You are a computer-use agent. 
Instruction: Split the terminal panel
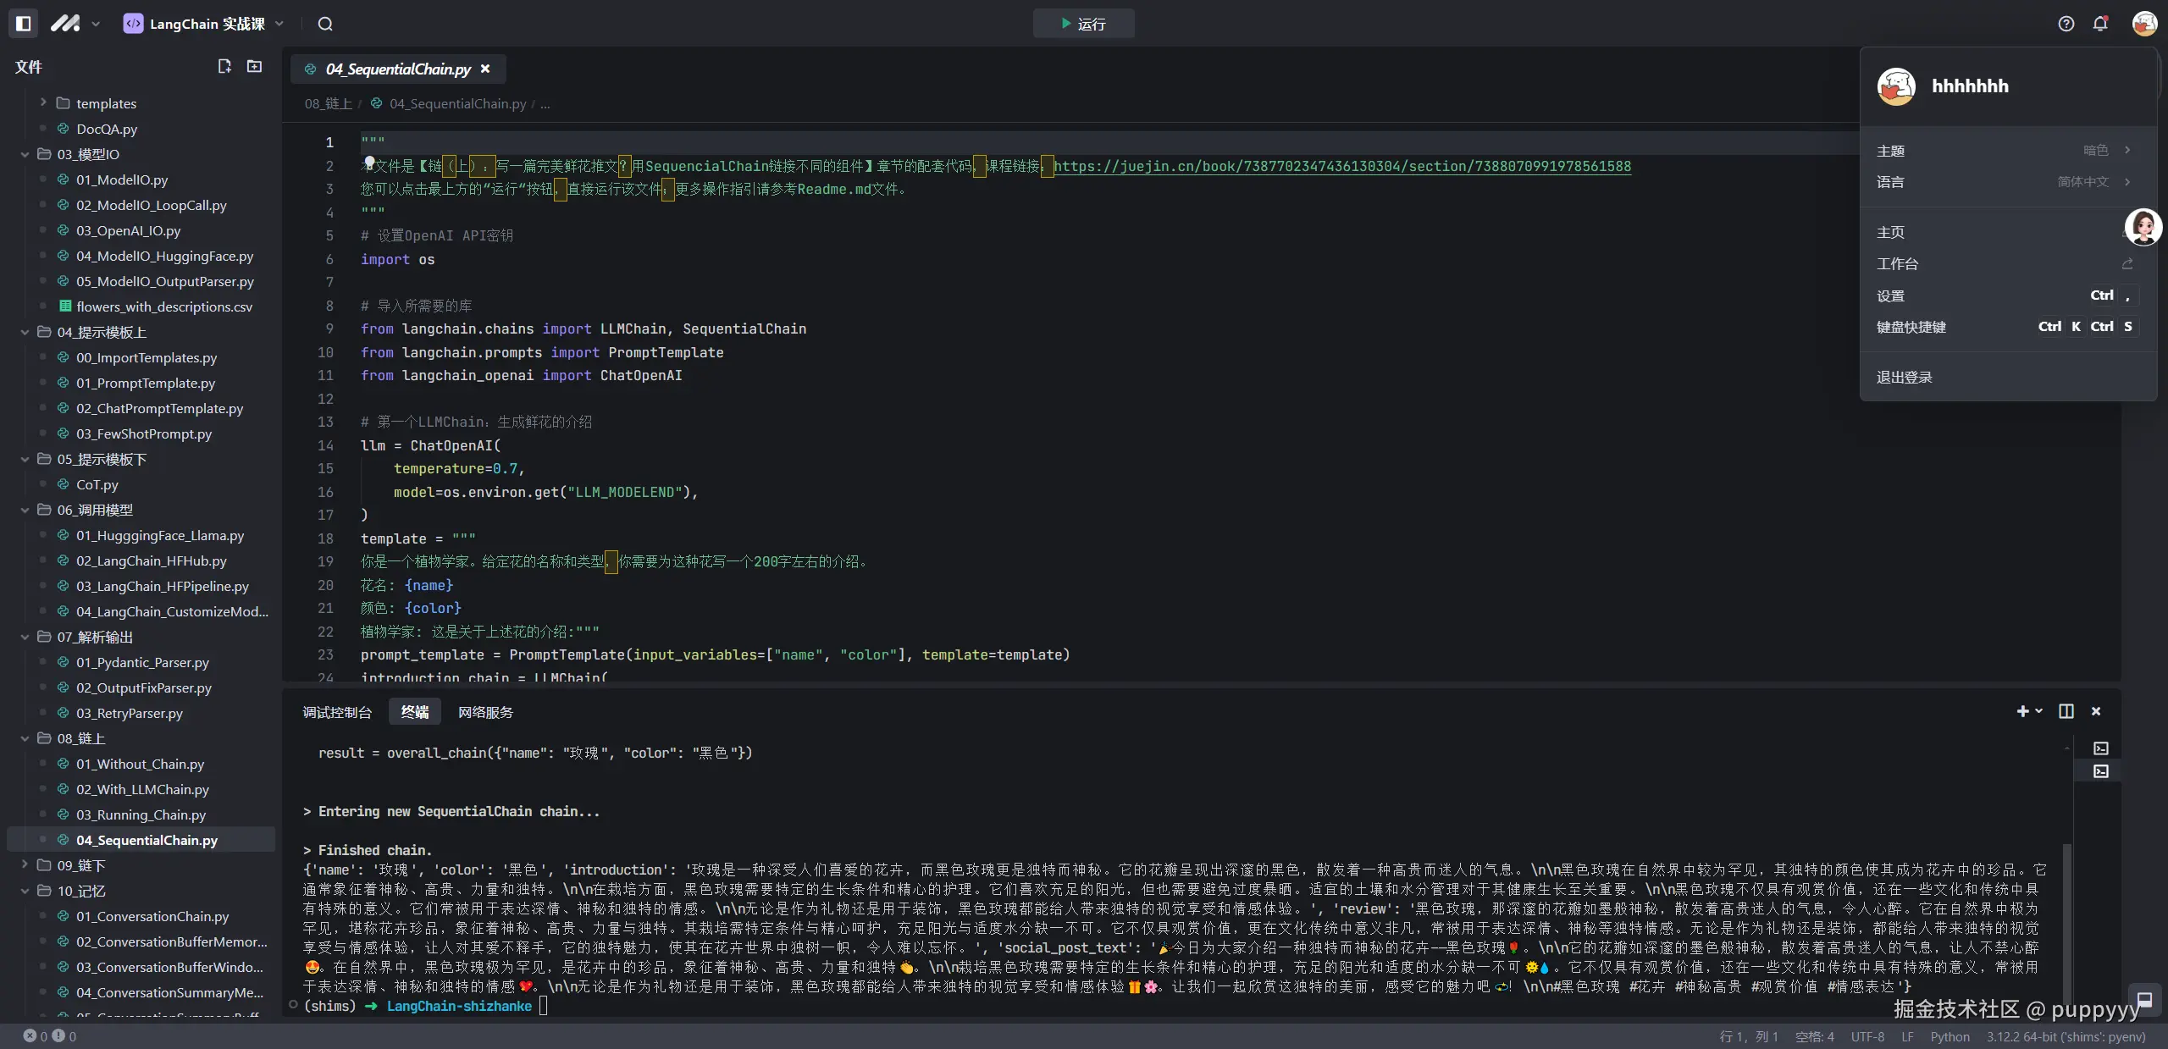pyautogui.click(x=2066, y=711)
